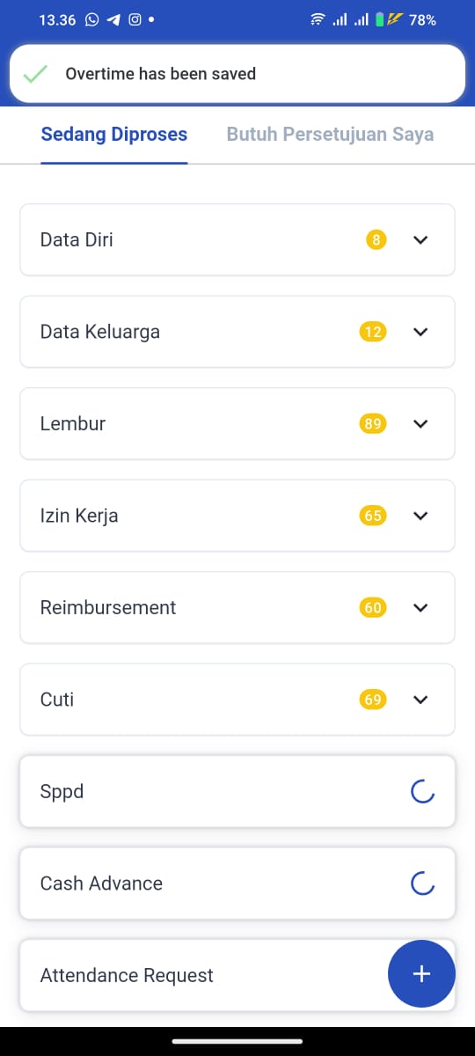This screenshot has height=1056, width=475.
Task: Tap the blue plus floating button
Action: tap(421, 973)
